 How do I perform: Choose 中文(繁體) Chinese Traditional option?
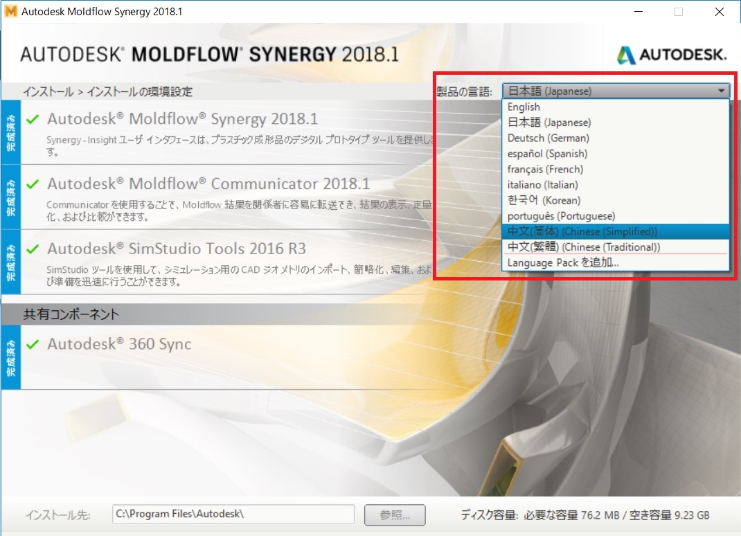tap(616, 247)
